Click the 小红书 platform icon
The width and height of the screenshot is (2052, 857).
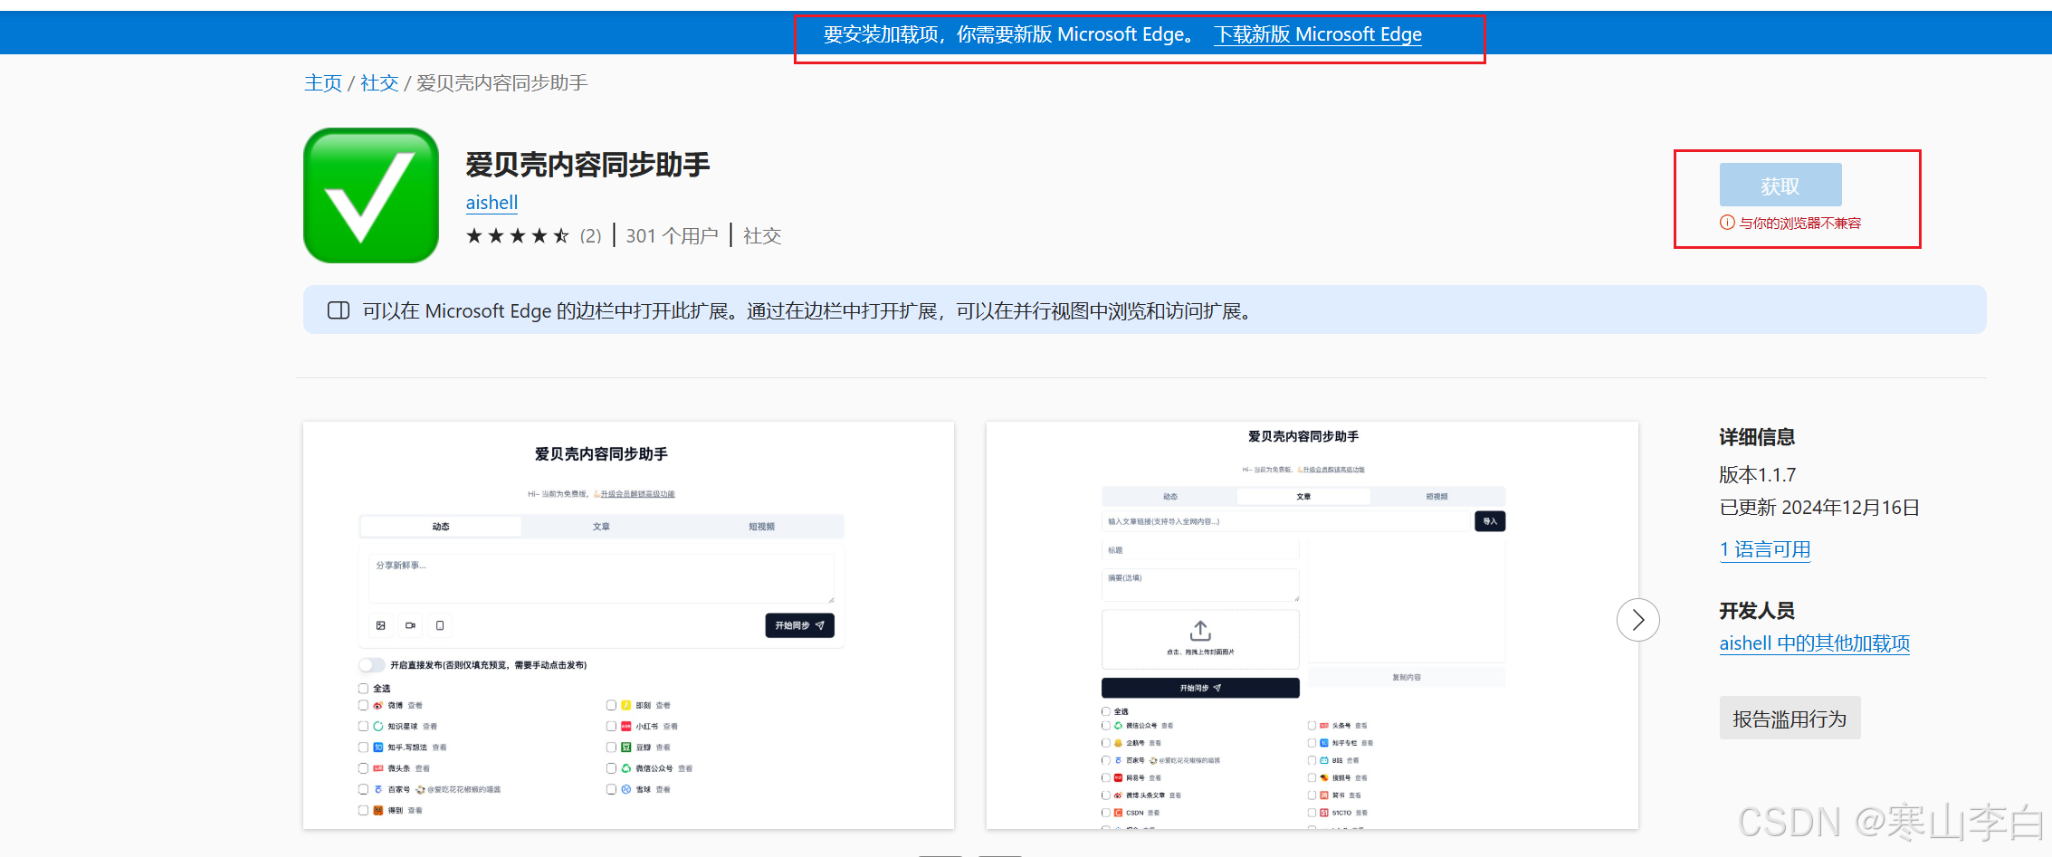coord(625,726)
